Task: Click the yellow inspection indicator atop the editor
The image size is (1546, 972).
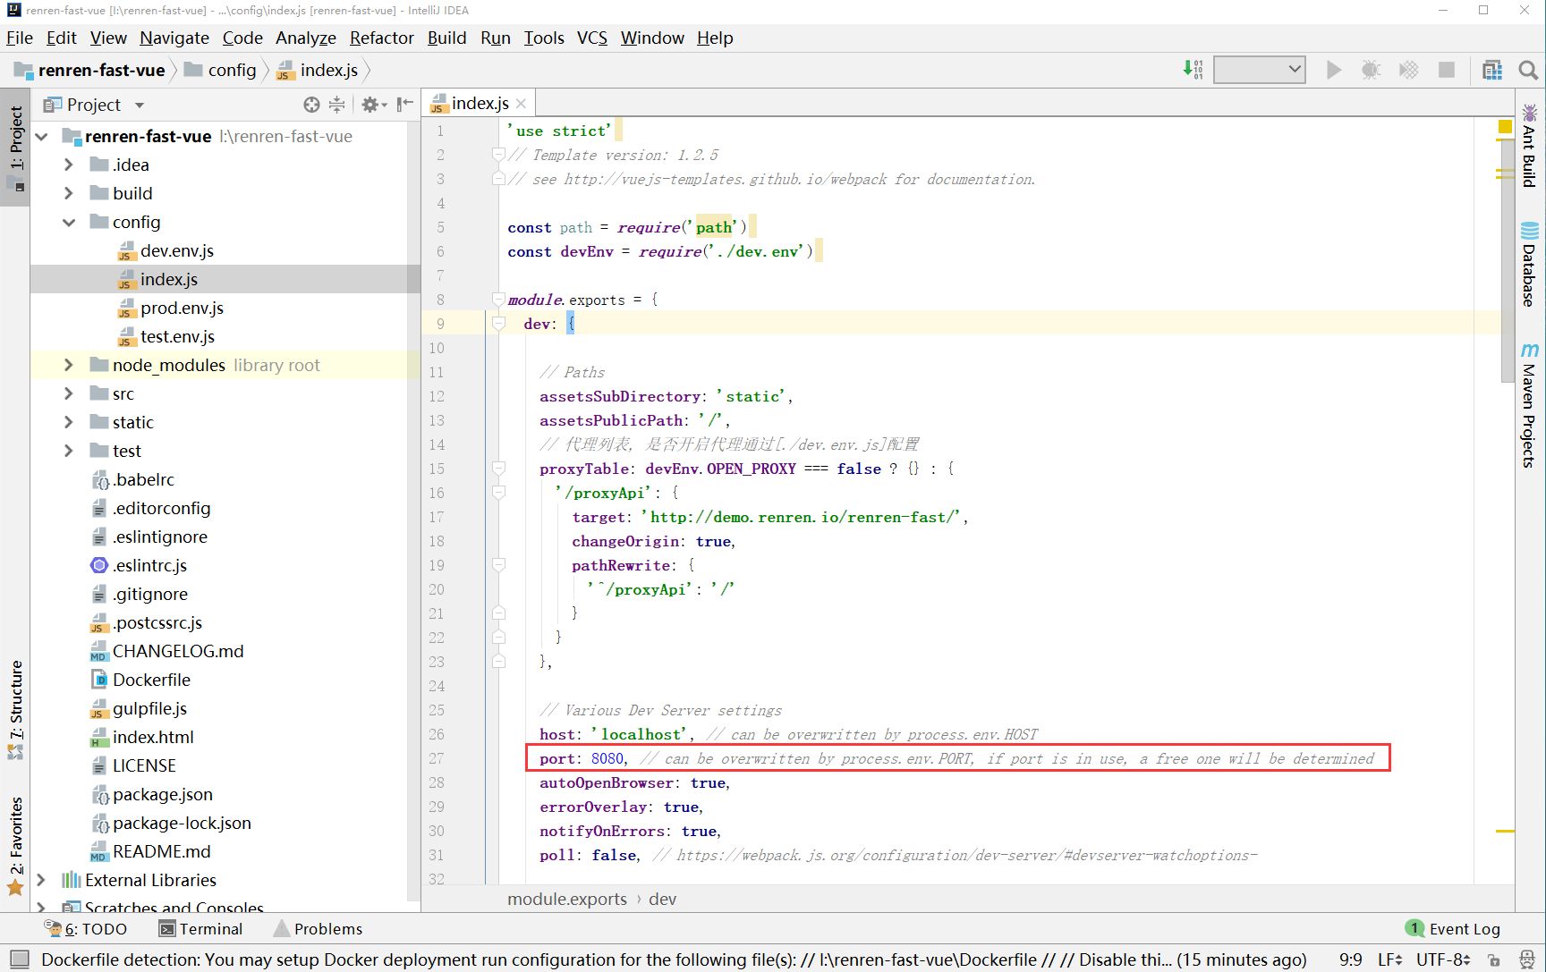Action: click(1505, 127)
